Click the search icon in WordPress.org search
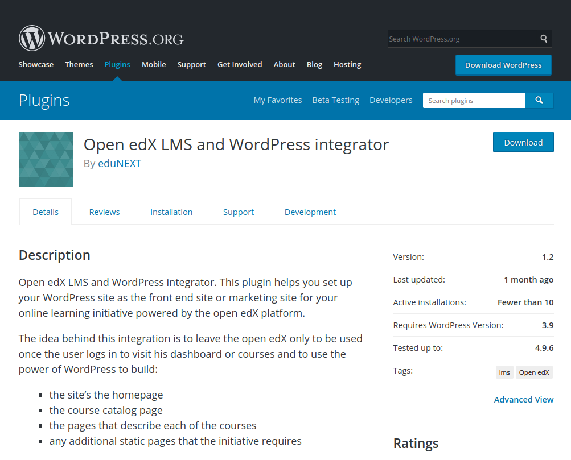The height and width of the screenshot is (460, 571). pos(544,39)
